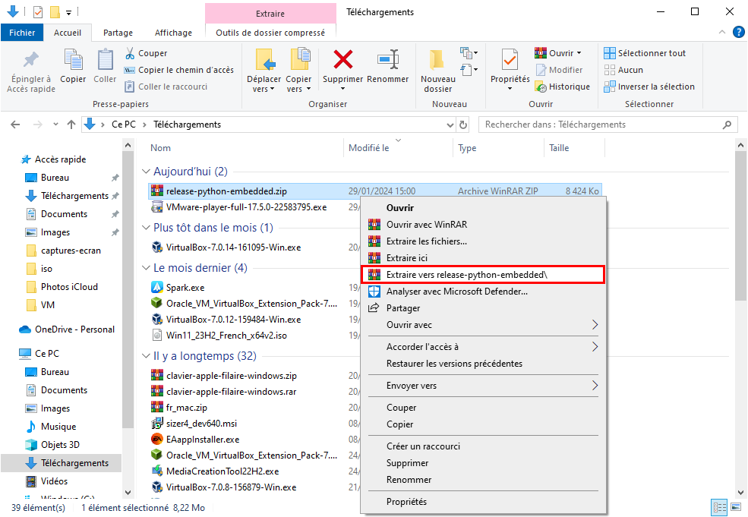The width and height of the screenshot is (748, 517).
Task: Open the Fichier menu tab
Action: 22,33
